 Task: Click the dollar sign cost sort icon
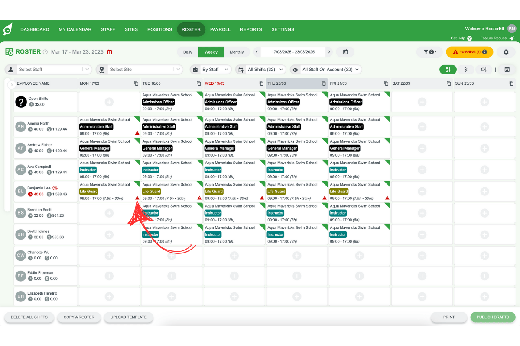tap(466, 70)
